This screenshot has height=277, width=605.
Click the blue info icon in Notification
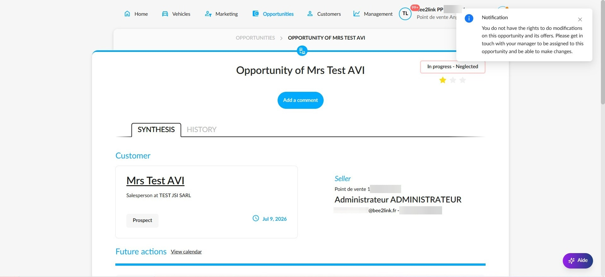[469, 18]
